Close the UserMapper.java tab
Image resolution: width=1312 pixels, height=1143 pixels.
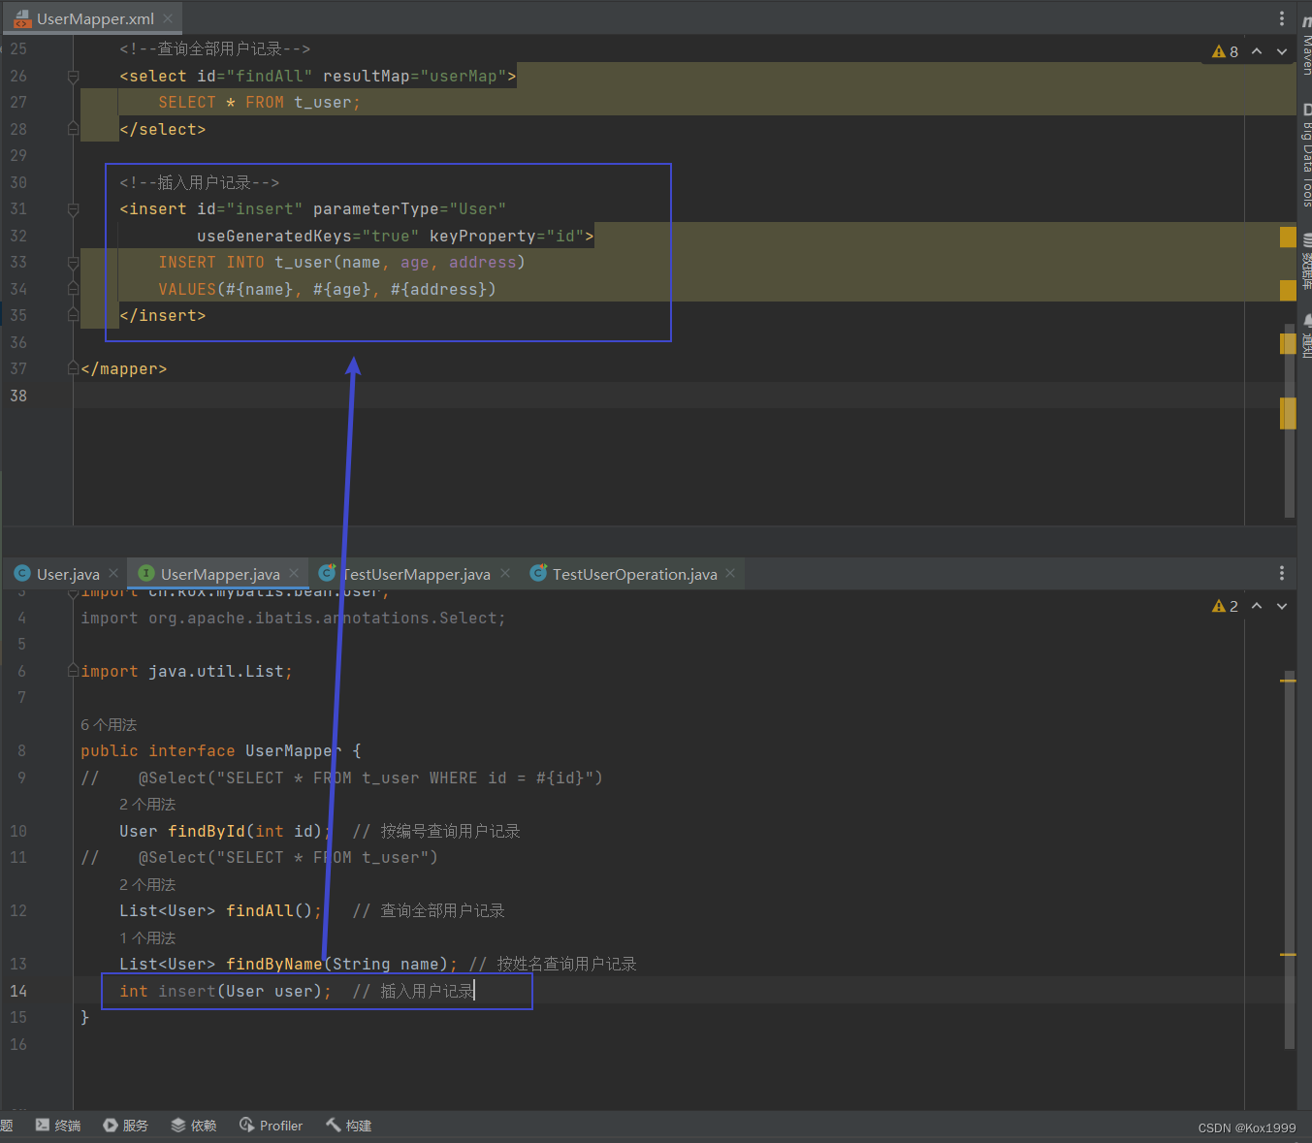tap(294, 573)
